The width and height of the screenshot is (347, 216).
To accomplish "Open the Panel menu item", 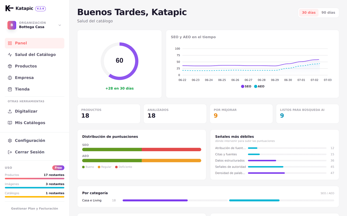I will [x=34, y=43].
